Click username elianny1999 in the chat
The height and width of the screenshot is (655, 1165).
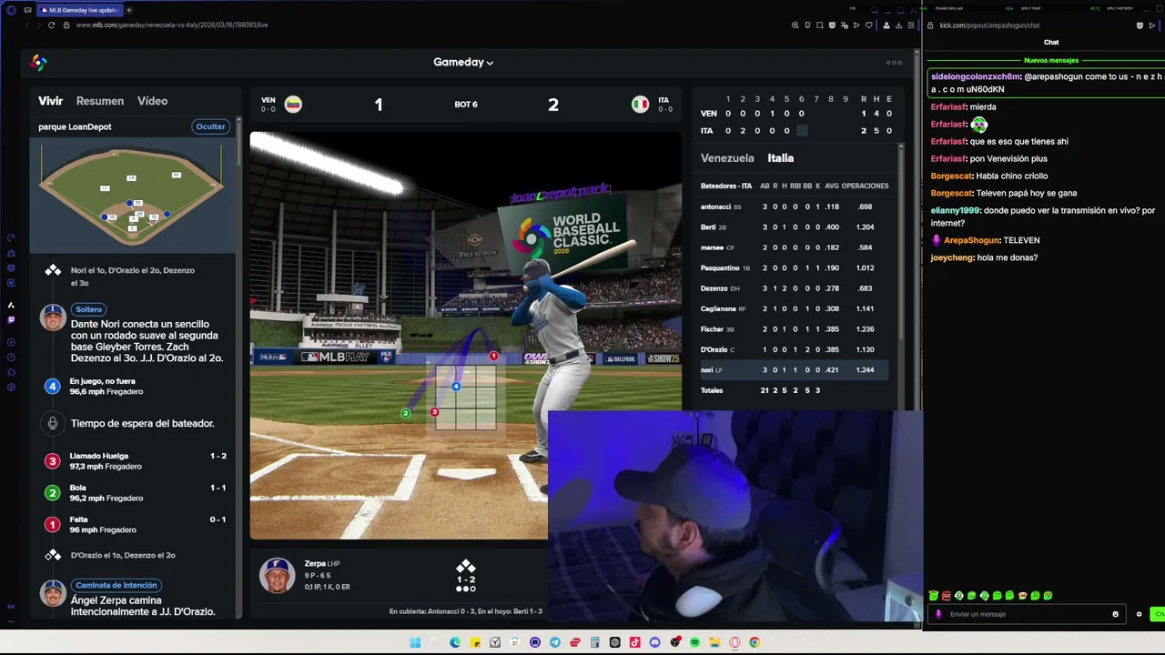point(956,210)
